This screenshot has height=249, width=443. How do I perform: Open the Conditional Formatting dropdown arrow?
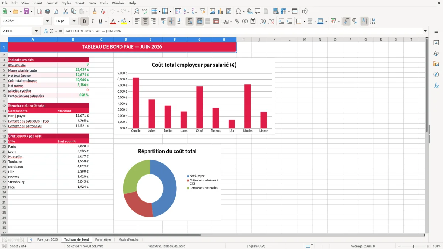pos(339,21)
